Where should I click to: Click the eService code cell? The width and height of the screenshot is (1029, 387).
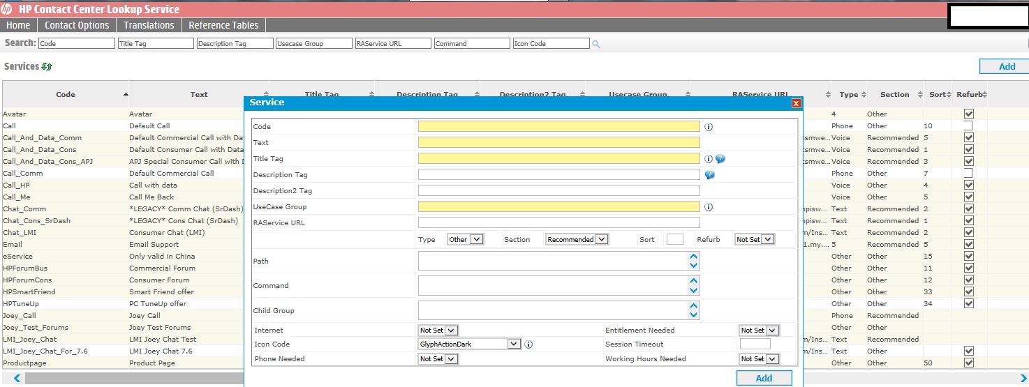(17, 257)
